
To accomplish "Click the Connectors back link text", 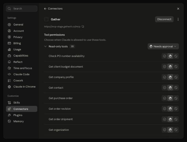I will [55, 9].
